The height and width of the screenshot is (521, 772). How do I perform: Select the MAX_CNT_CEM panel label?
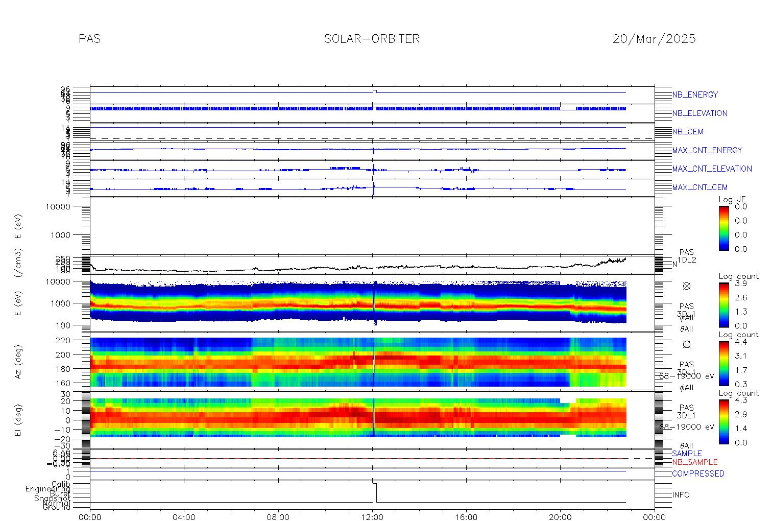(700, 187)
